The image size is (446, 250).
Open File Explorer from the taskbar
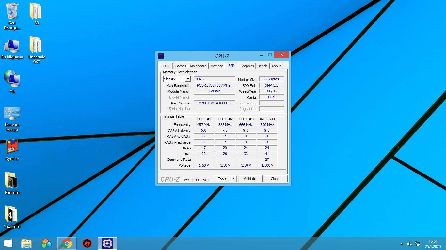coord(26,243)
